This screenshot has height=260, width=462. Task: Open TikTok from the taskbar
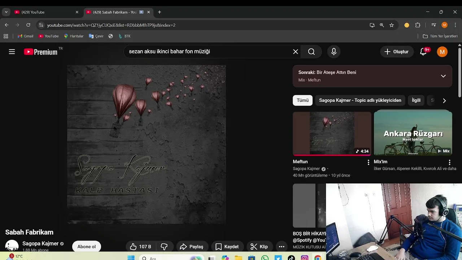[x=291, y=258]
